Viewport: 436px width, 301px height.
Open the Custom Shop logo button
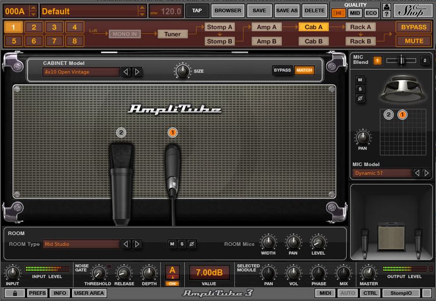tap(412, 11)
